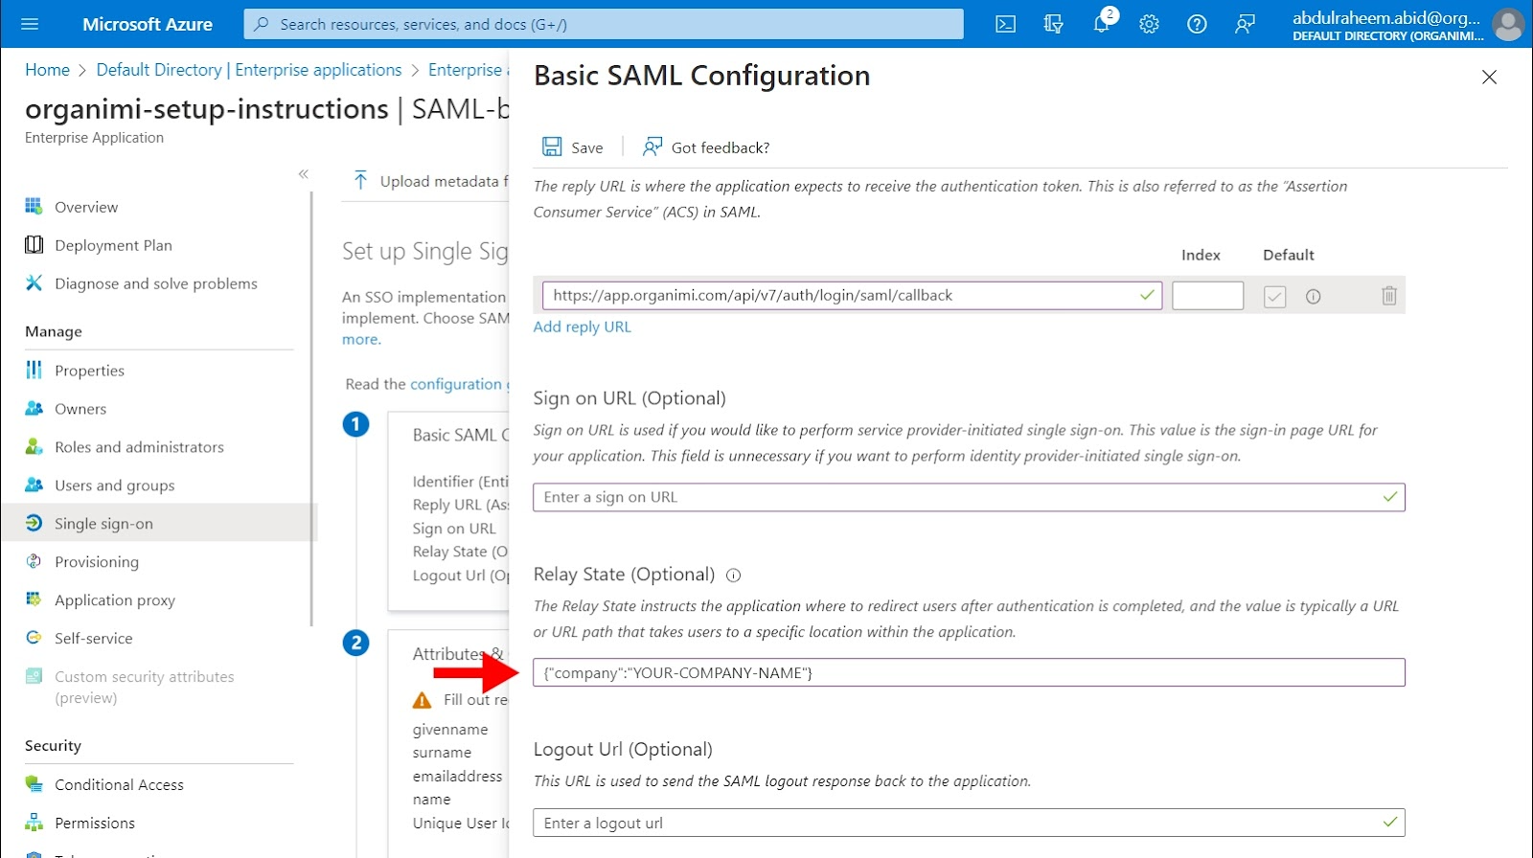This screenshot has width=1533, height=858.
Task: Collapse the sidebar with double chevron
Action: (x=303, y=173)
